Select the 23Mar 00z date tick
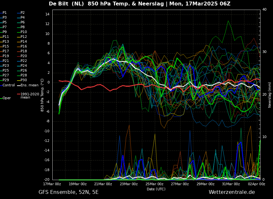The image size is (273, 199). click(129, 184)
